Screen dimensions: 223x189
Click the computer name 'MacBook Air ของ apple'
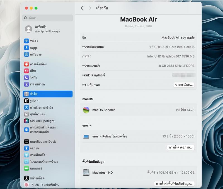click(x=178, y=37)
